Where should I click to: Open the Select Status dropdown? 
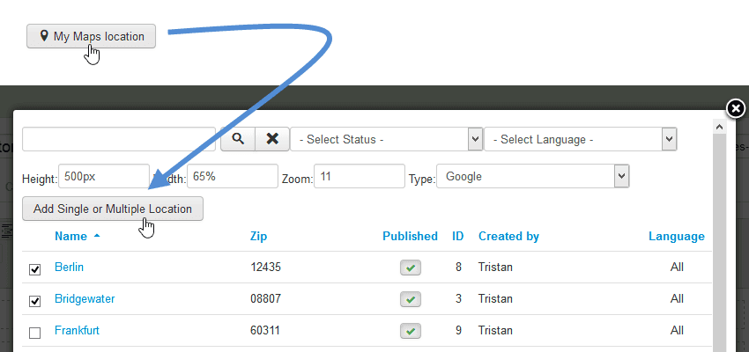387,139
